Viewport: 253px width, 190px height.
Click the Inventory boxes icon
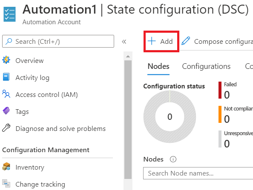point(6,167)
